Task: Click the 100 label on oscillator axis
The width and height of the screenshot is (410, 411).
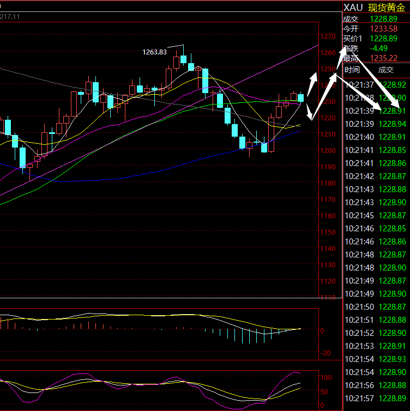Action: click(x=326, y=377)
